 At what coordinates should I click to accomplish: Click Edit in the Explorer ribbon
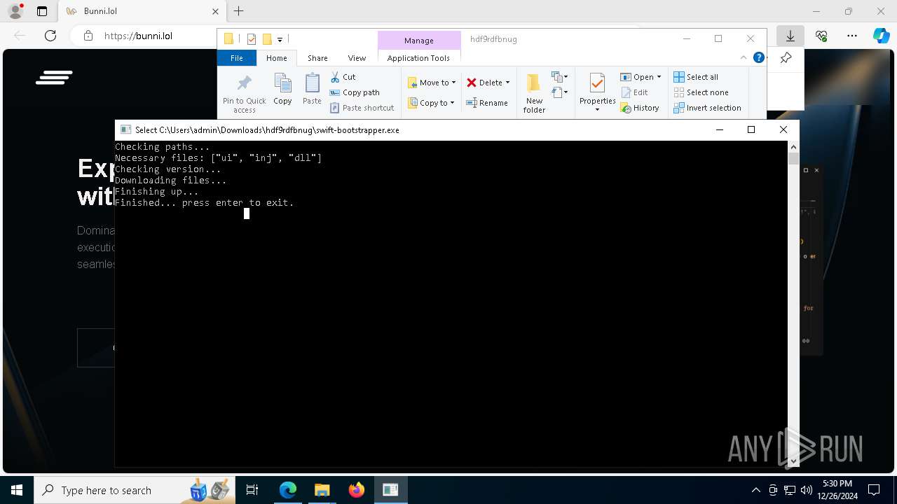pyautogui.click(x=635, y=92)
